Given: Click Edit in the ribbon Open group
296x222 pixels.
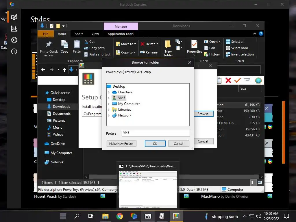Looking at the screenshot, I should [x=210, y=48].
